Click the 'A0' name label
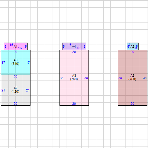The width and height of the screenshot is (148, 148). point(15,60)
